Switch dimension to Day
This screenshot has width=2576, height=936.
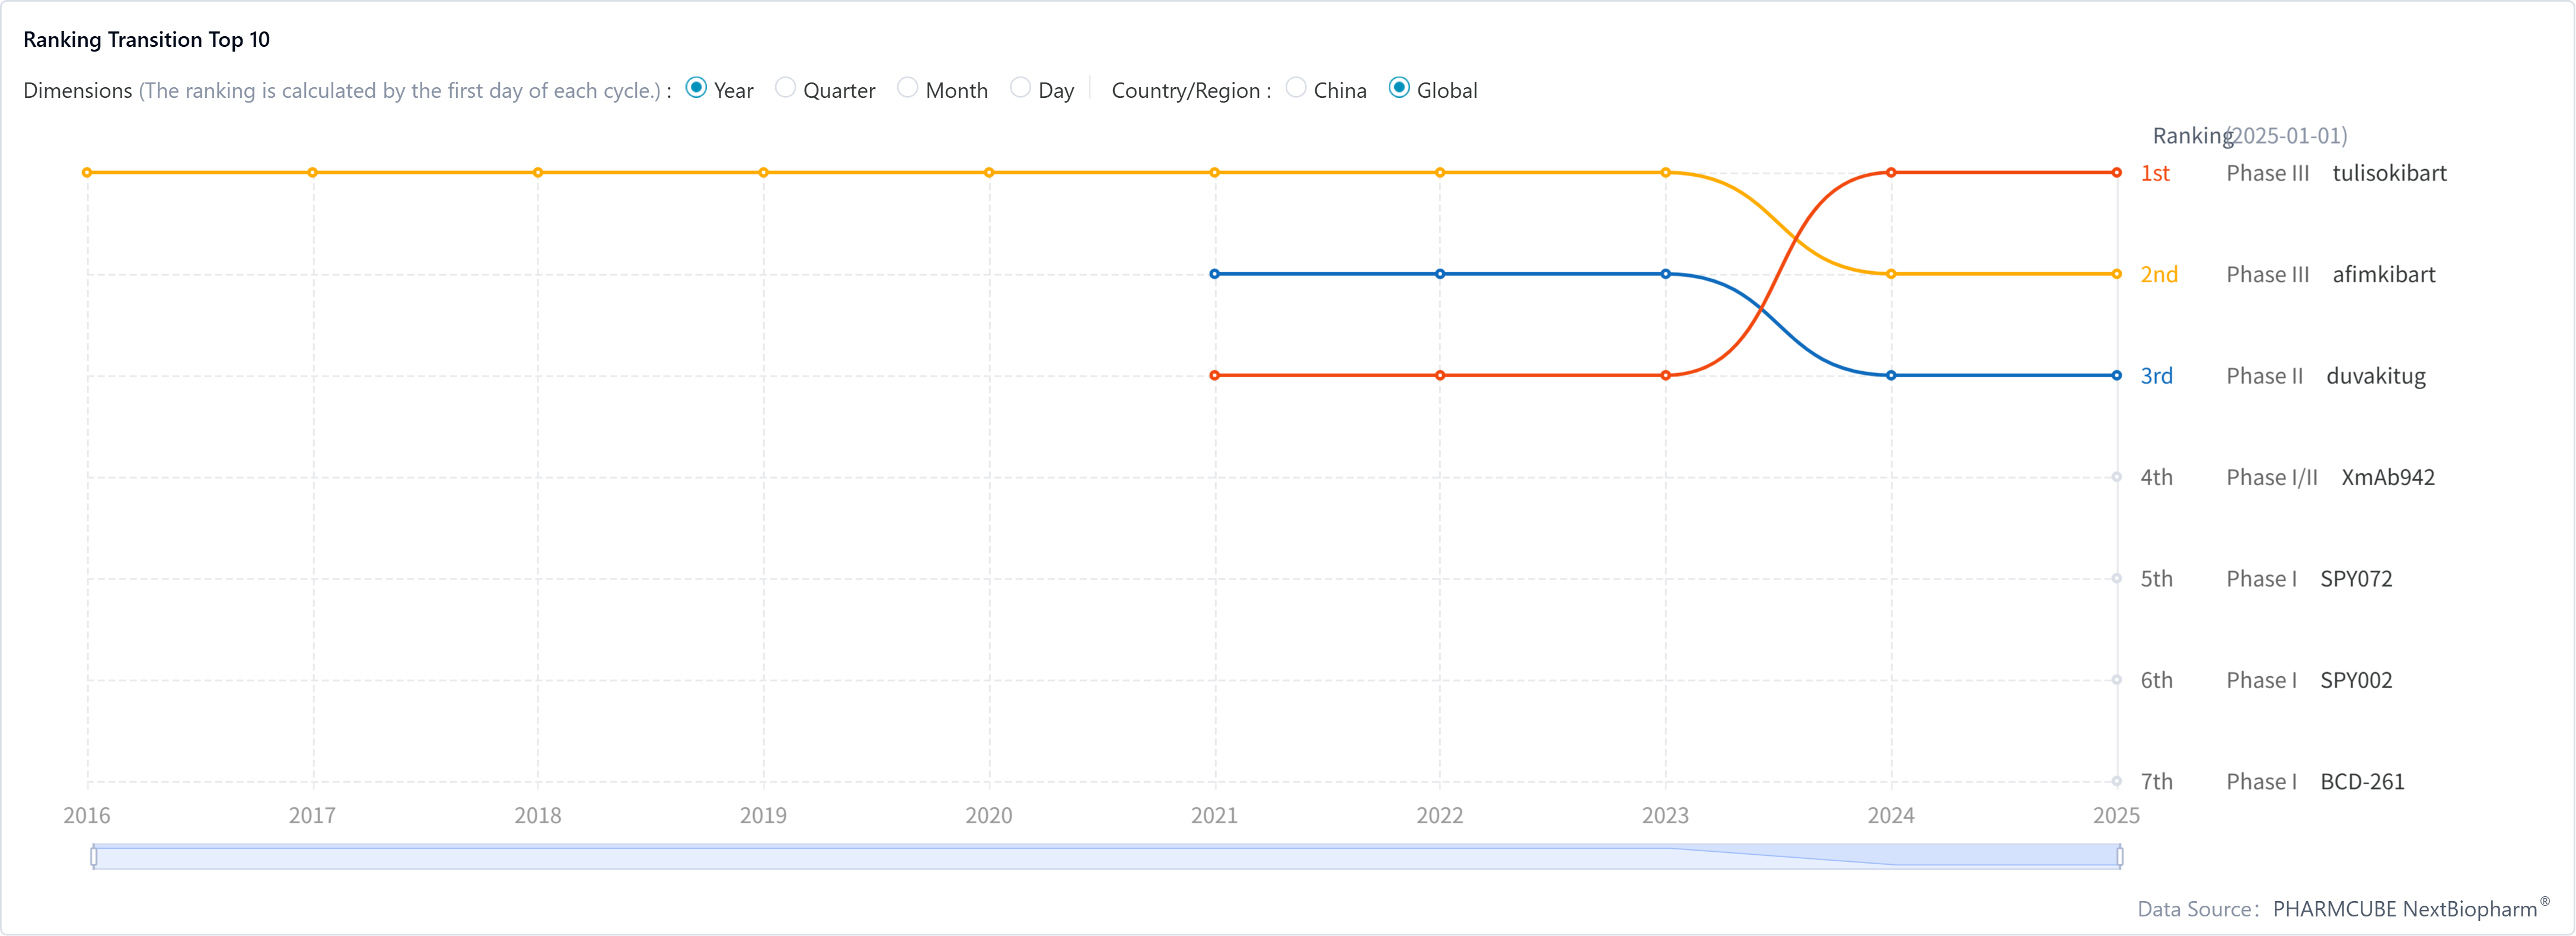coord(1020,88)
